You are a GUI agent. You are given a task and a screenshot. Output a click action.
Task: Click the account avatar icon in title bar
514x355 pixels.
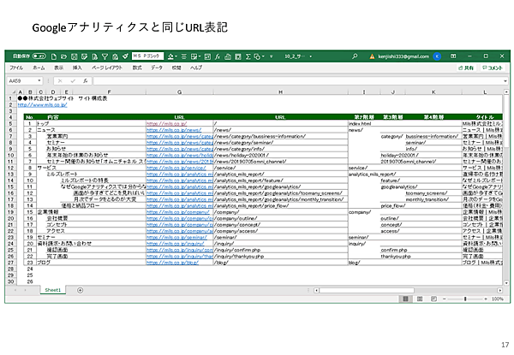(x=437, y=56)
